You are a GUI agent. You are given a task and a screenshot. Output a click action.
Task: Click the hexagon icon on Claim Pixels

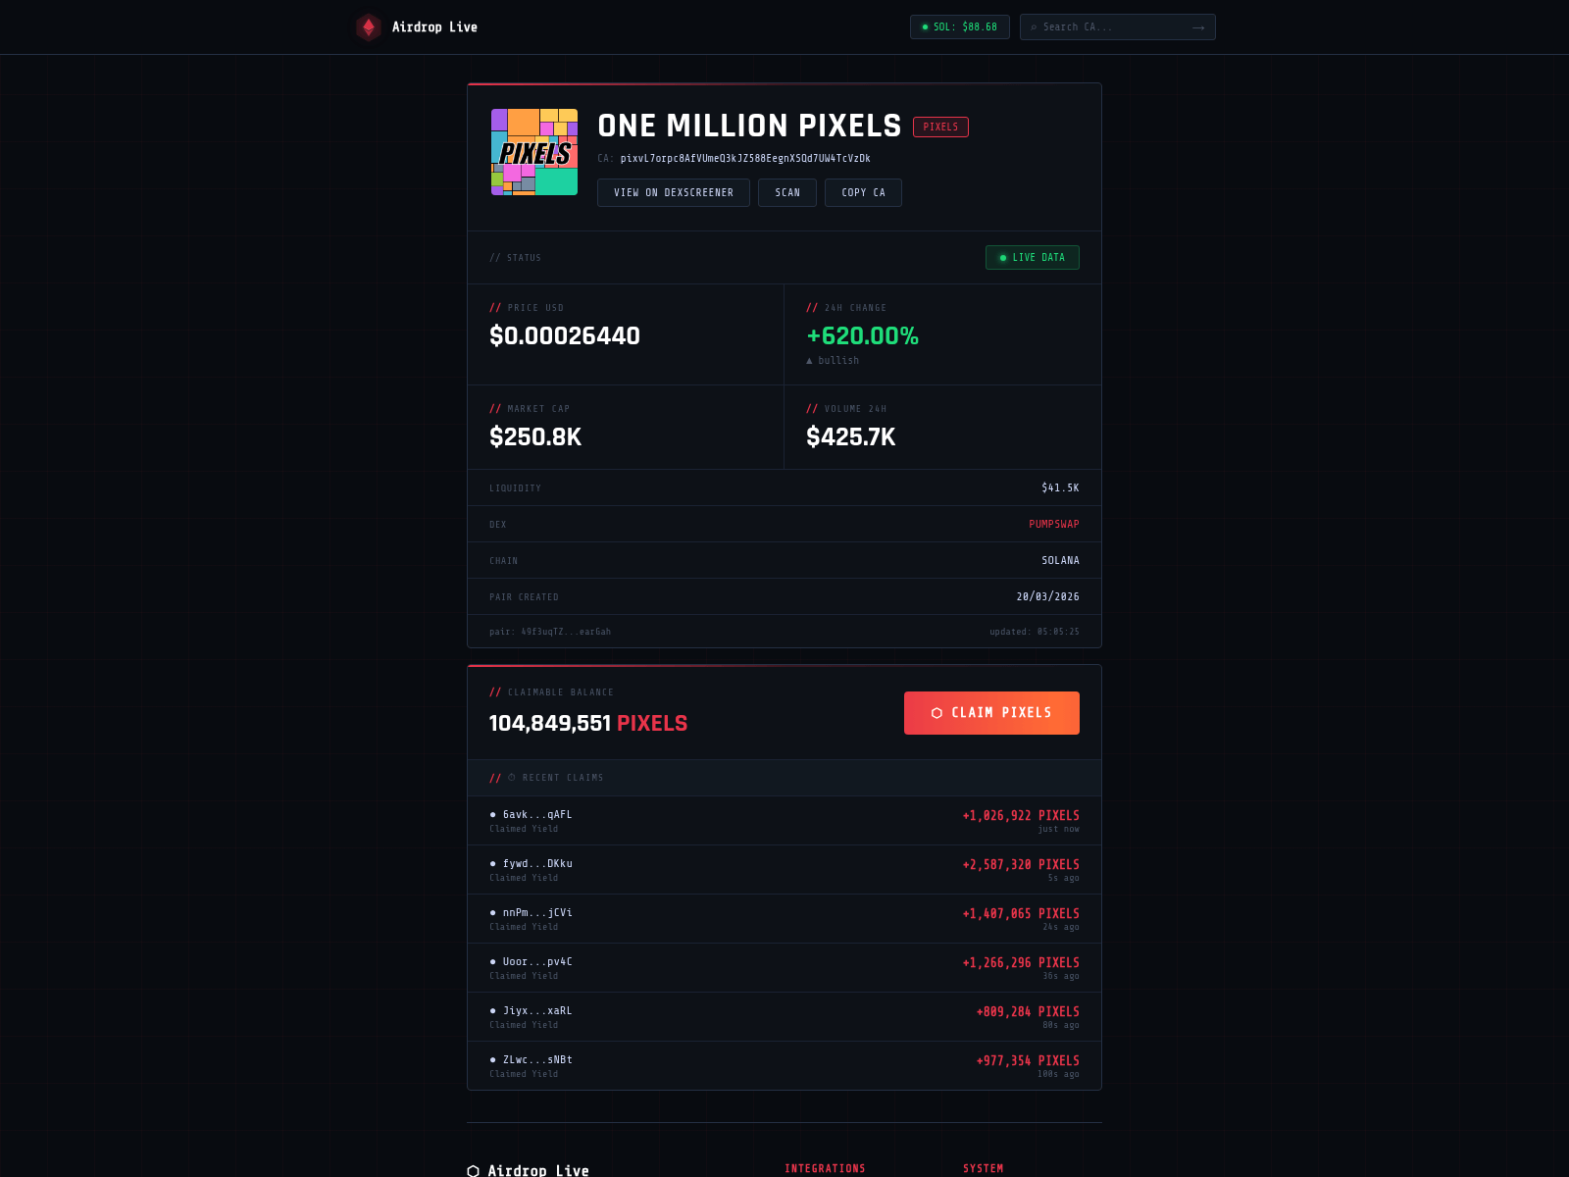pyautogui.click(x=936, y=713)
